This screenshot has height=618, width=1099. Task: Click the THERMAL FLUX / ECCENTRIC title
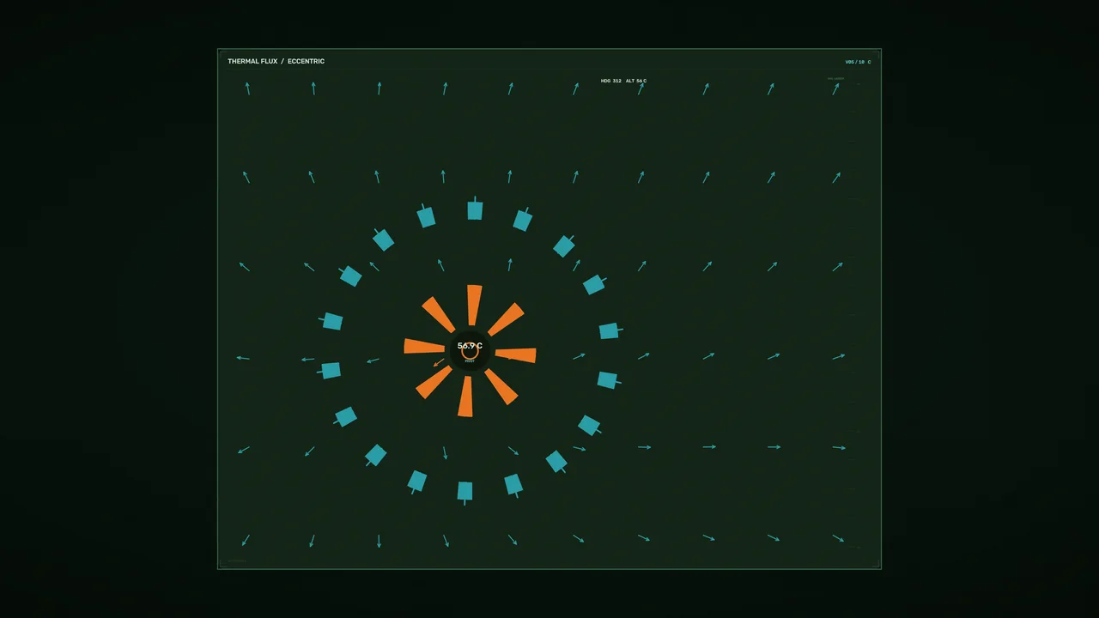coord(276,62)
